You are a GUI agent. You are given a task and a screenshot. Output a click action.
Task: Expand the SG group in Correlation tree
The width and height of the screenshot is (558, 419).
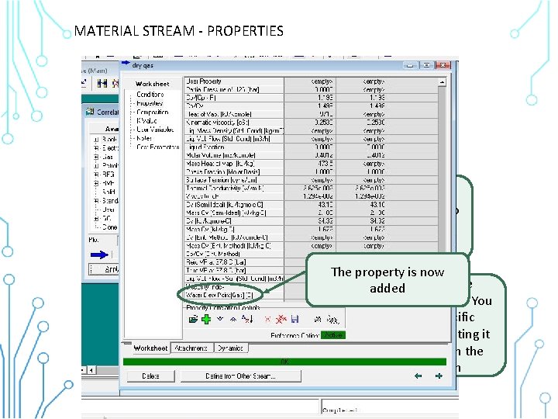(x=96, y=218)
